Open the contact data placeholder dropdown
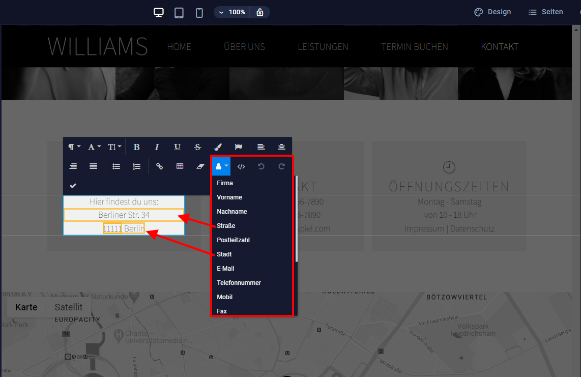Screen dimensions: 581x377 point(221,166)
